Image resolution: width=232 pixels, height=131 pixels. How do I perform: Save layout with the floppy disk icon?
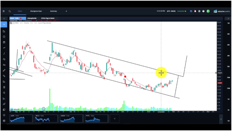[191, 11]
